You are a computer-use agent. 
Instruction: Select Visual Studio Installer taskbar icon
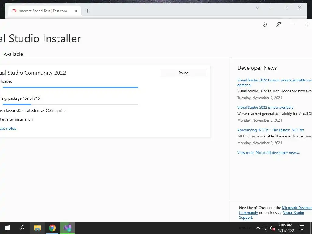[67, 228]
